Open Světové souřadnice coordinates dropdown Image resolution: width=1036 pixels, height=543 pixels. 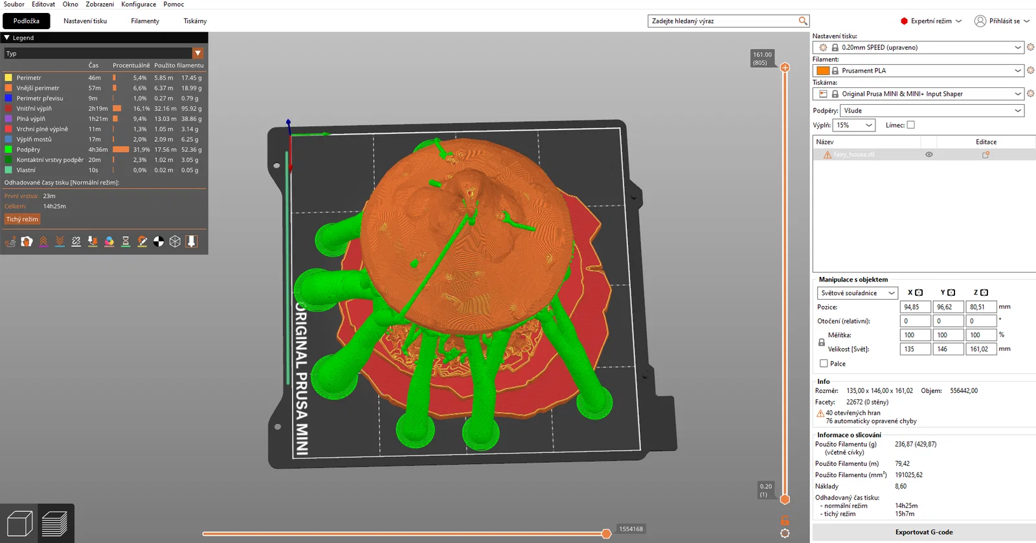857,293
